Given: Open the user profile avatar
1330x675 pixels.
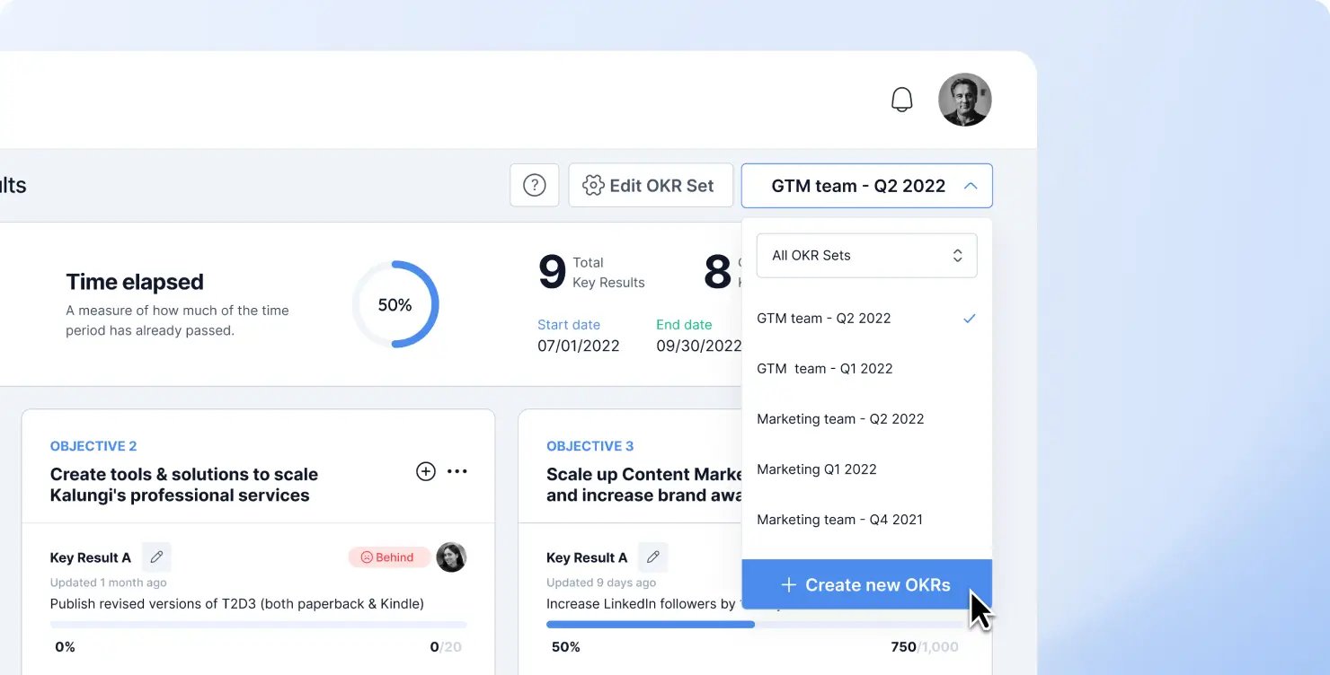Looking at the screenshot, I should (x=965, y=100).
